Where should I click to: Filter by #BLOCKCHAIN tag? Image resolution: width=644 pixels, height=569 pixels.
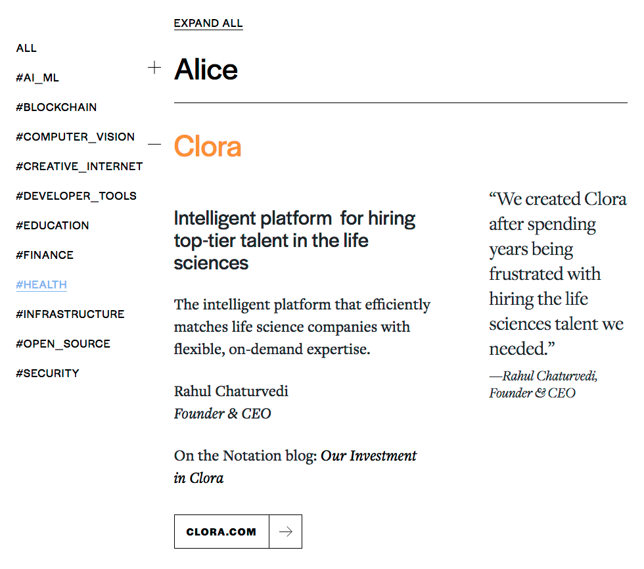[x=57, y=108]
